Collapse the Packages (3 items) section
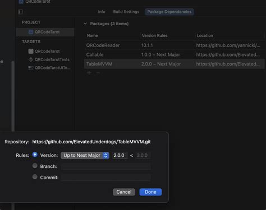This screenshot has height=210, width=266. [85, 24]
